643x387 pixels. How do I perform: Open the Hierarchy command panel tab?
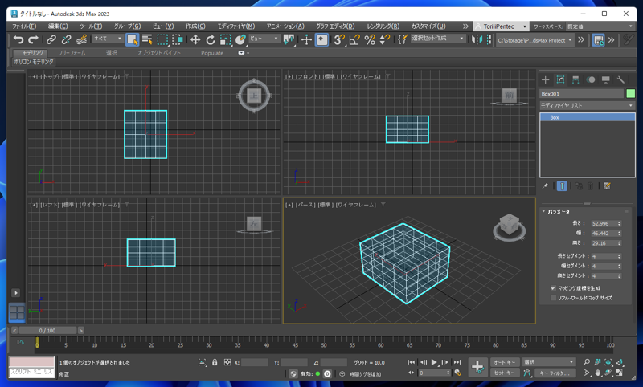pos(575,79)
